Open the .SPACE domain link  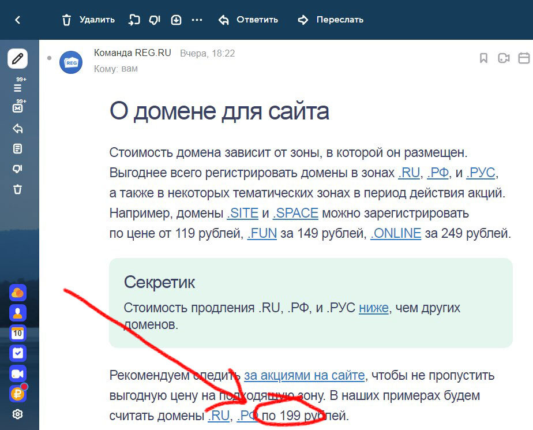click(x=295, y=214)
